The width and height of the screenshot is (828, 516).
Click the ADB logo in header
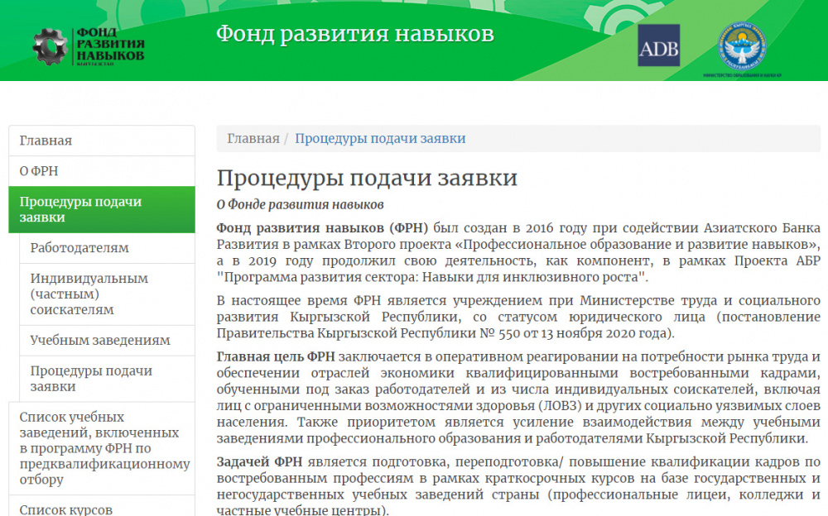pyautogui.click(x=658, y=45)
